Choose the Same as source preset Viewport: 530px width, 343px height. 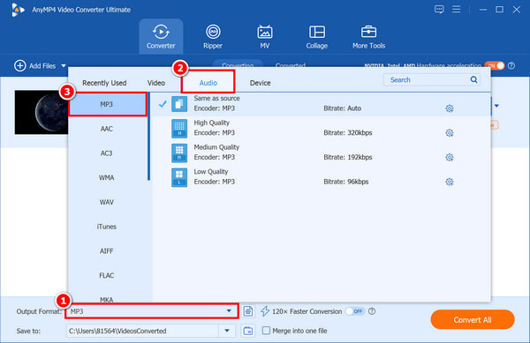[x=322, y=104]
